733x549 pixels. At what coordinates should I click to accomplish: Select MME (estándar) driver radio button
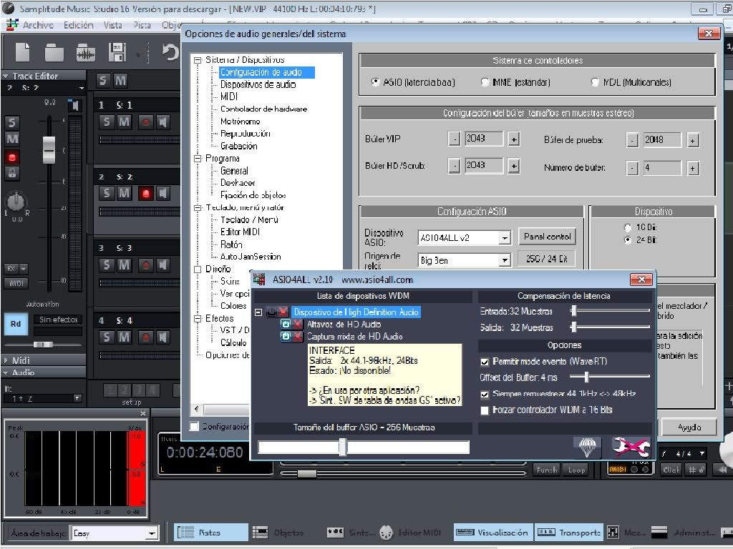[485, 82]
